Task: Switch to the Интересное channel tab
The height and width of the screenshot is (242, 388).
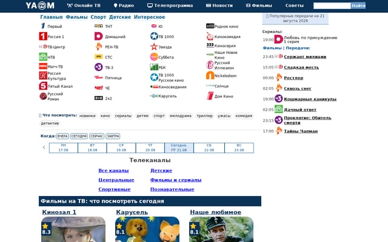Action: (150, 17)
